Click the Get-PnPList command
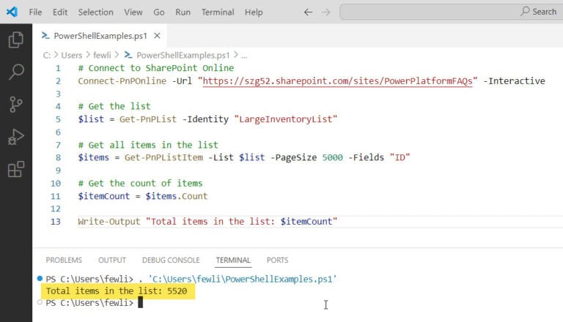This screenshot has height=322, width=563. tap(148, 119)
